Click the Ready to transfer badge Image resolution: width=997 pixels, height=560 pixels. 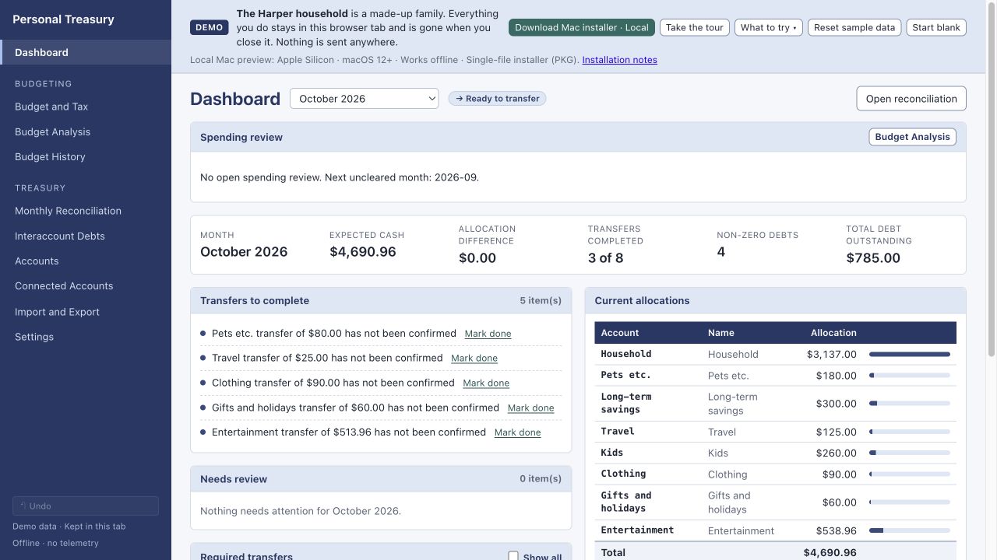click(x=497, y=99)
